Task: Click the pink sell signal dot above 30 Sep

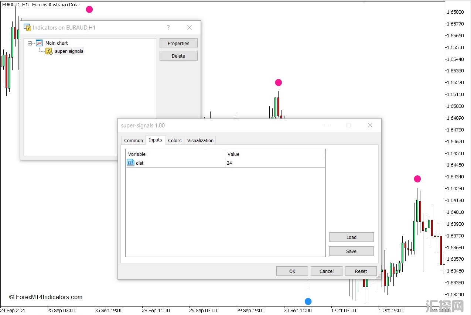Action: pyautogui.click(x=278, y=82)
